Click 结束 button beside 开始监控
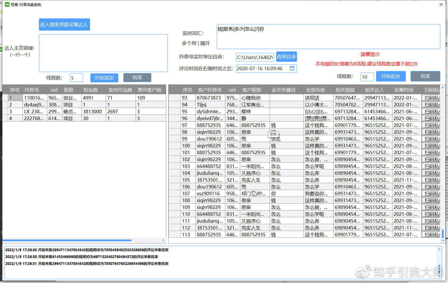This screenshot has height=283, width=448. (425, 76)
